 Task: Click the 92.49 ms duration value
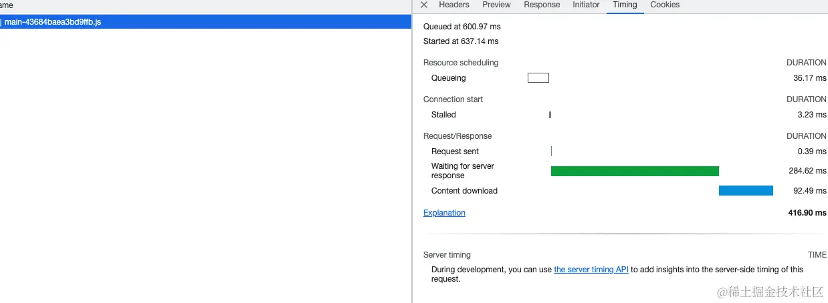pos(810,191)
